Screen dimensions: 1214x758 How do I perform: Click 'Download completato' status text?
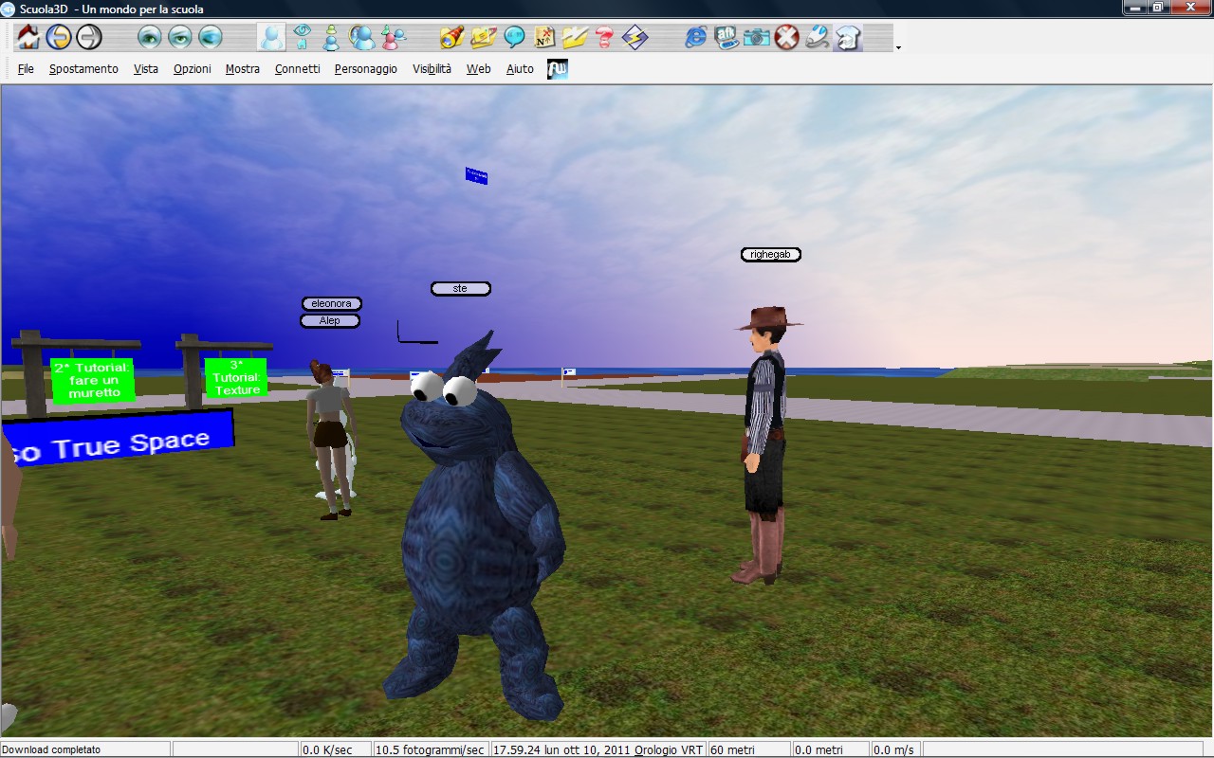pos(51,749)
